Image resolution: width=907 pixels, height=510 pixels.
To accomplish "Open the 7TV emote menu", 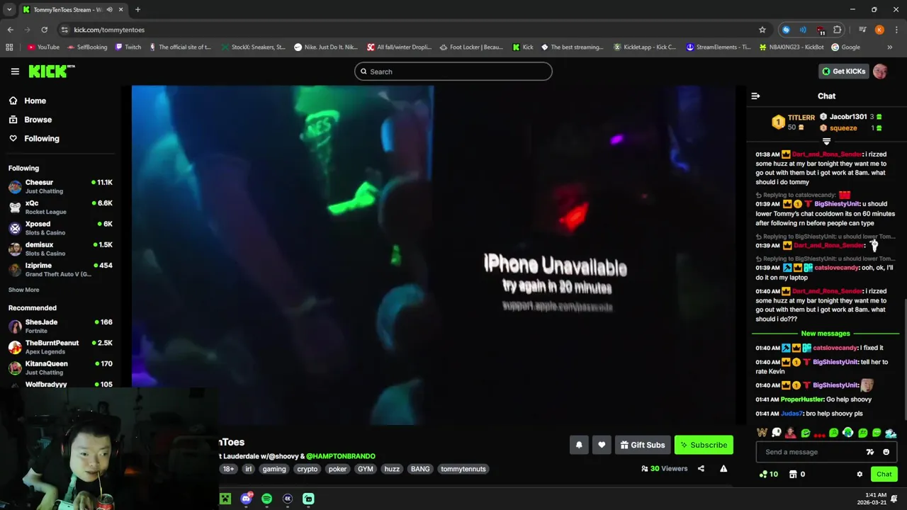I will coord(870,452).
